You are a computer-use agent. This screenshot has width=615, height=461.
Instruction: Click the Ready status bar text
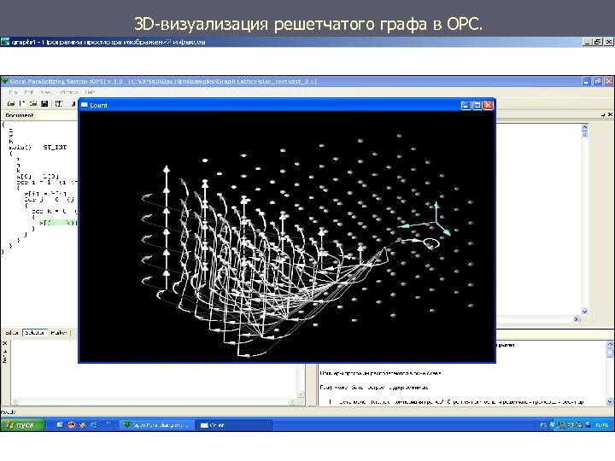tap(8, 412)
